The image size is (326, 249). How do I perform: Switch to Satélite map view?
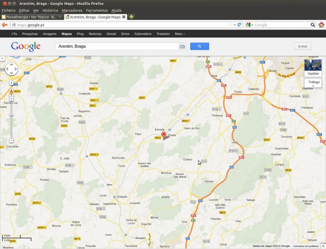coord(313,68)
